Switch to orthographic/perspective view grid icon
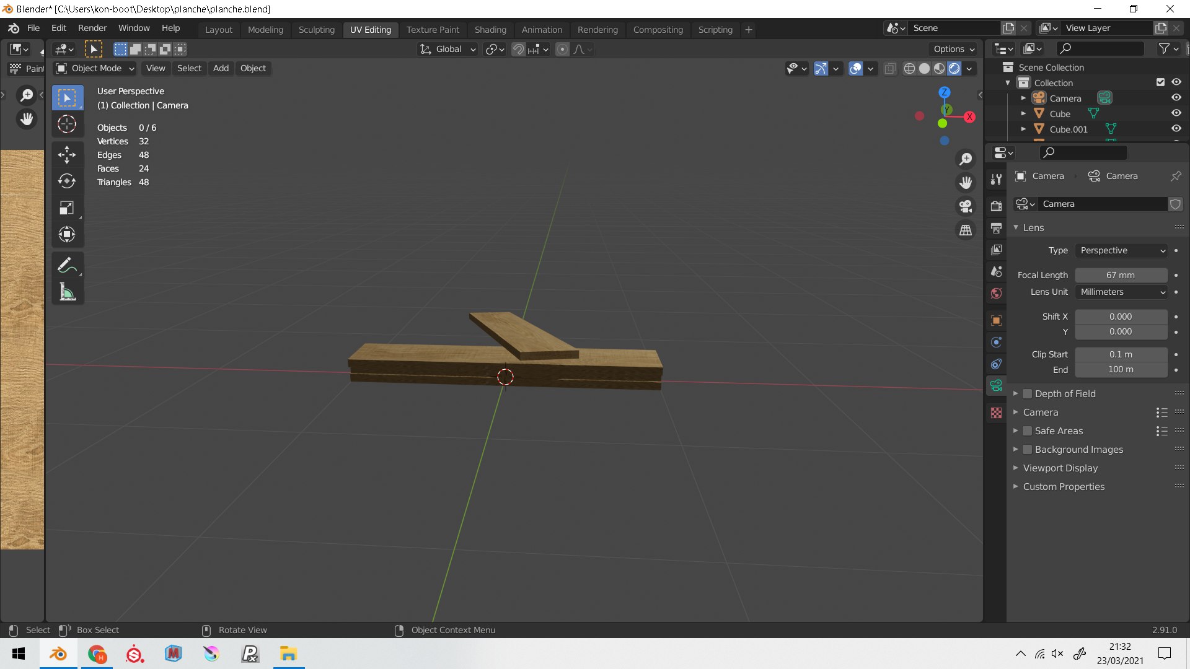 pos(966,230)
